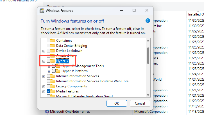This screenshot has width=204, height=115.
Task: Click Microsoft Corporation publisher in OneNote row
Action: 151,112
